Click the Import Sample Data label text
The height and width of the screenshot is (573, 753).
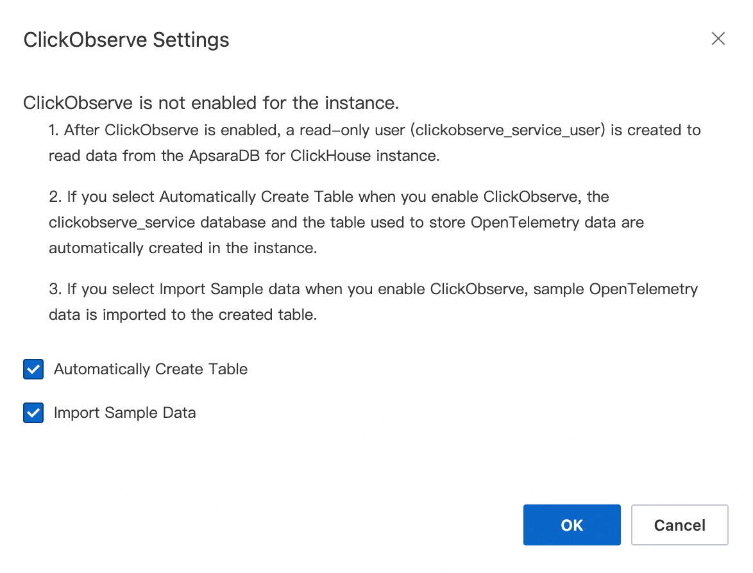click(124, 413)
